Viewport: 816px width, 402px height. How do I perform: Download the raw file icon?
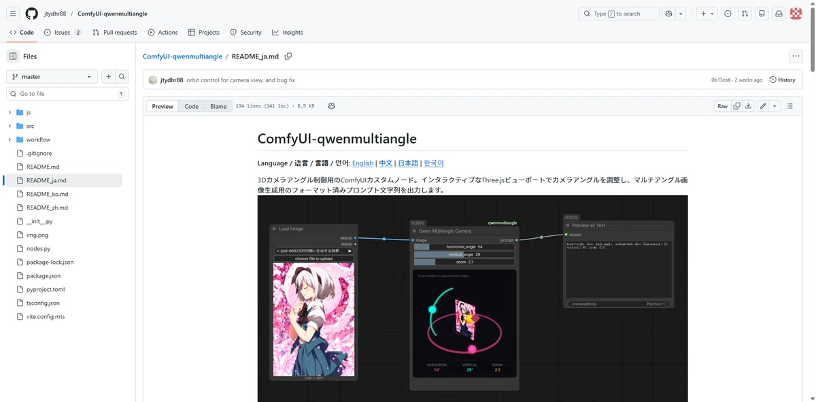pyautogui.click(x=748, y=106)
